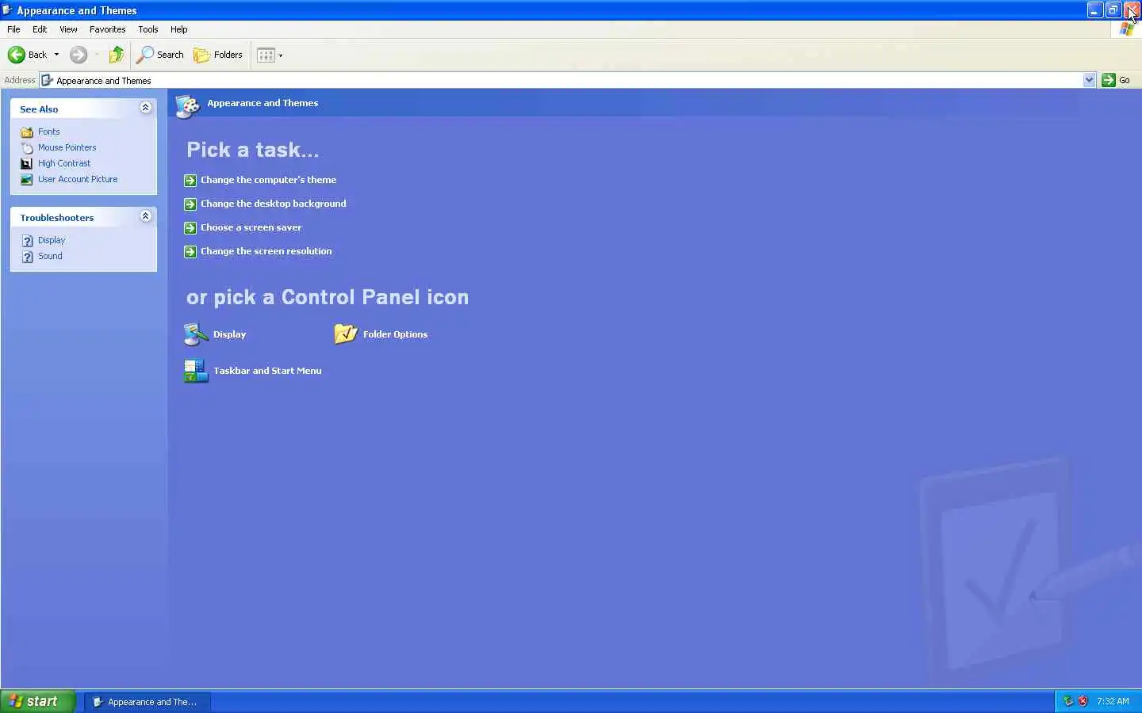The image size is (1142, 713).
Task: Click the Appearance and Themes taskbar button
Action: pyautogui.click(x=148, y=701)
